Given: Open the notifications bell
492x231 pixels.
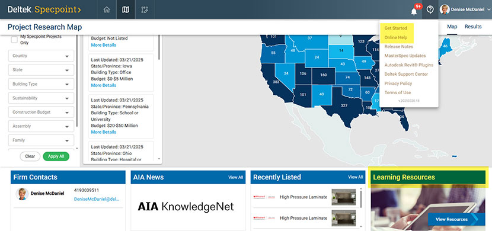Looking at the screenshot, I should pyautogui.click(x=414, y=11).
